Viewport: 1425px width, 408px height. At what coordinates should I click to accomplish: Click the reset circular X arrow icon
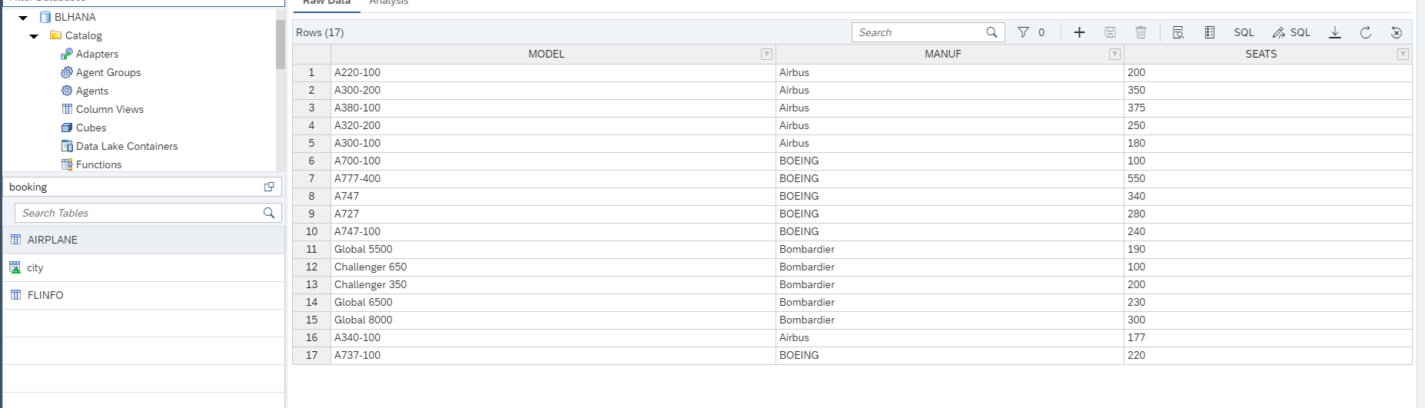[x=1397, y=32]
